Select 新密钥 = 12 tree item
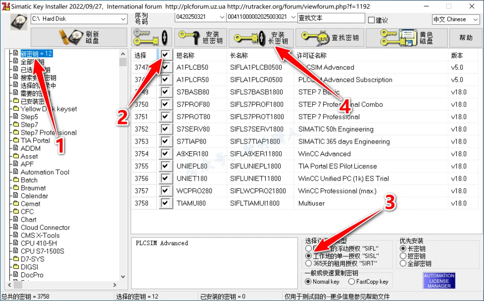This screenshot has width=484, height=301. point(36,54)
